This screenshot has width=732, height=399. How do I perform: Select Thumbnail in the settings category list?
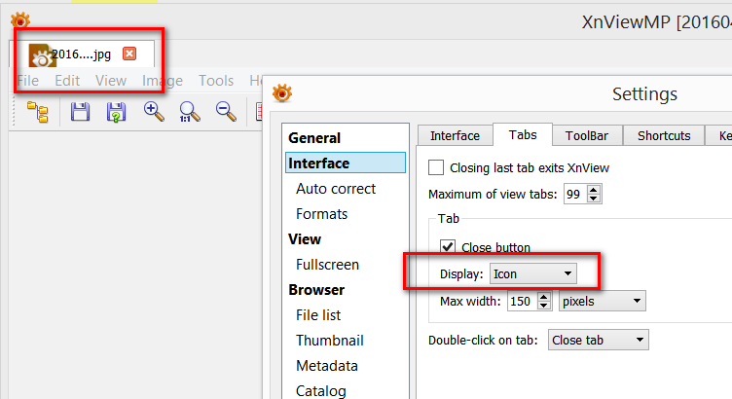click(329, 341)
